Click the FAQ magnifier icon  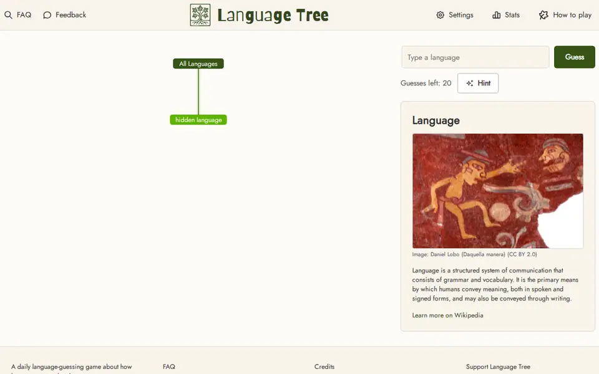[8, 15]
